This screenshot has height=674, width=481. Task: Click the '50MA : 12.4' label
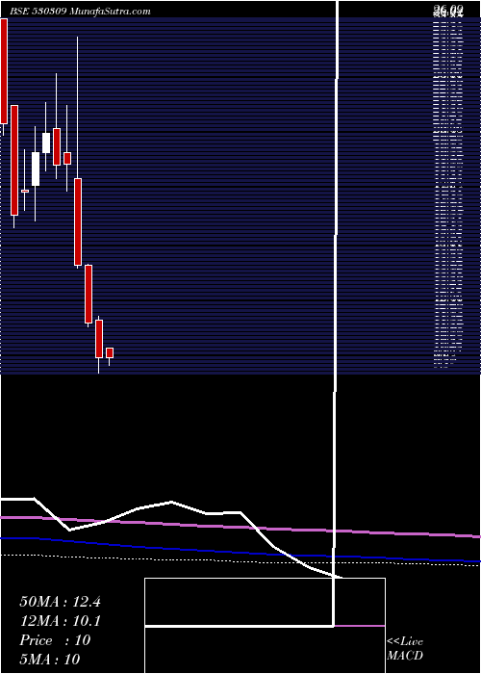60,602
